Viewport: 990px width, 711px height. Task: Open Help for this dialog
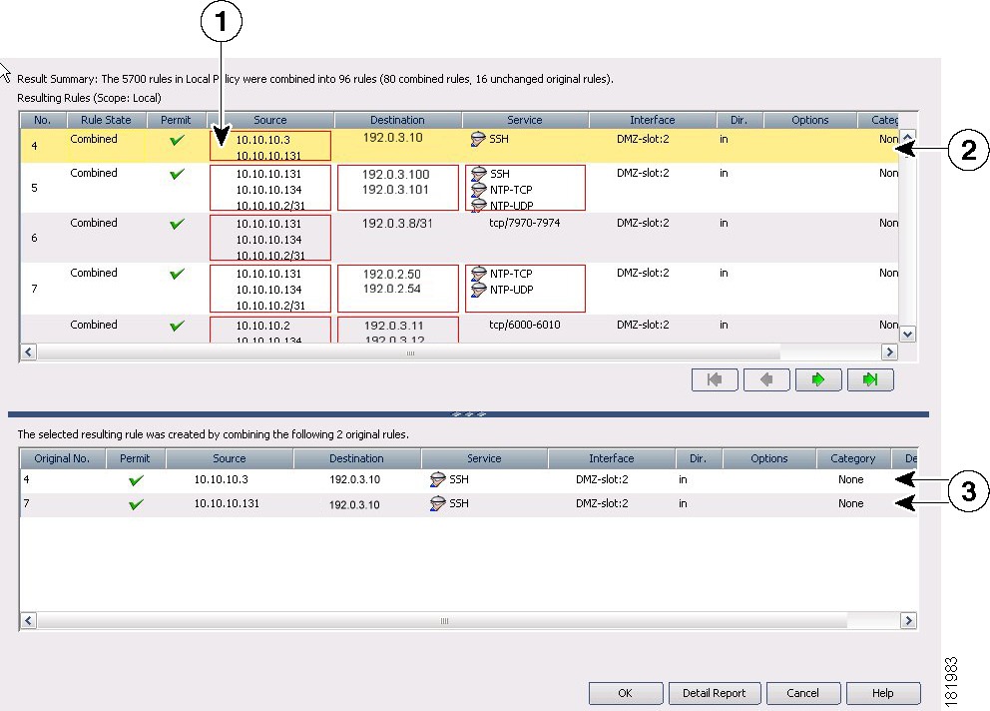[883, 693]
